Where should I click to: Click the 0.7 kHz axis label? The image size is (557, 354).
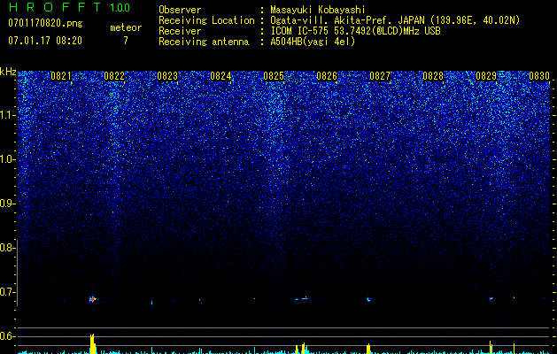(8, 292)
